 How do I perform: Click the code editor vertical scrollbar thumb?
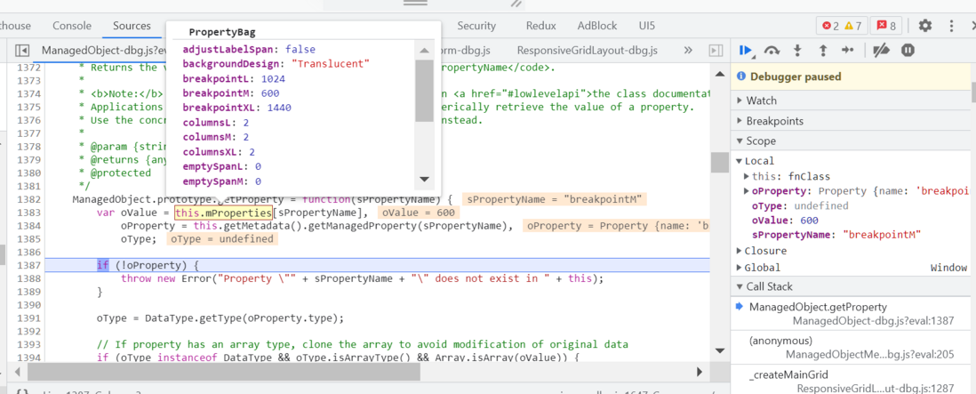point(719,163)
